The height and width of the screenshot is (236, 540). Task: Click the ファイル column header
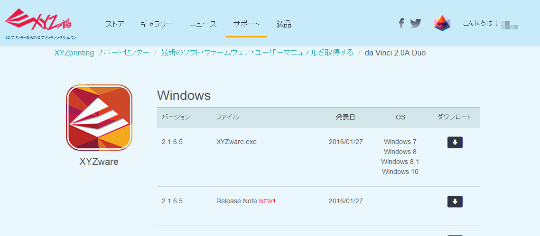(227, 117)
